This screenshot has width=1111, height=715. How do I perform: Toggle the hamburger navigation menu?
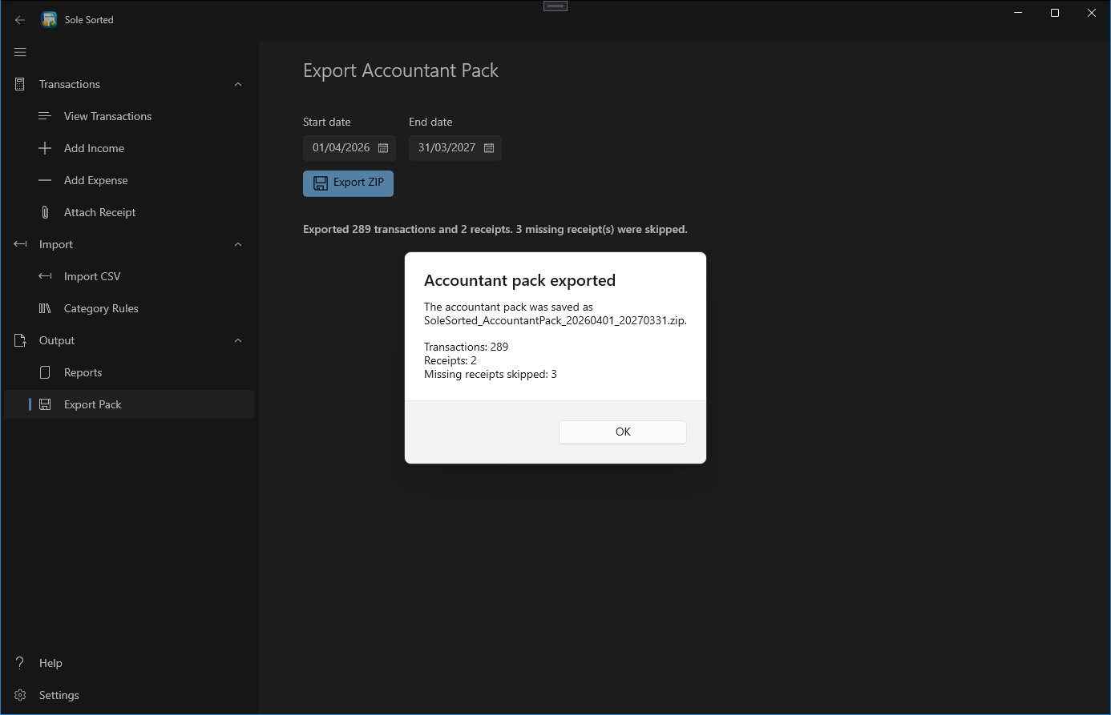click(x=20, y=52)
